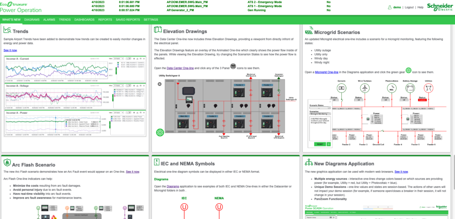Viewport: 455px width, 219px height.
Task: Open the REPORTS tab
Action: tap(105, 20)
